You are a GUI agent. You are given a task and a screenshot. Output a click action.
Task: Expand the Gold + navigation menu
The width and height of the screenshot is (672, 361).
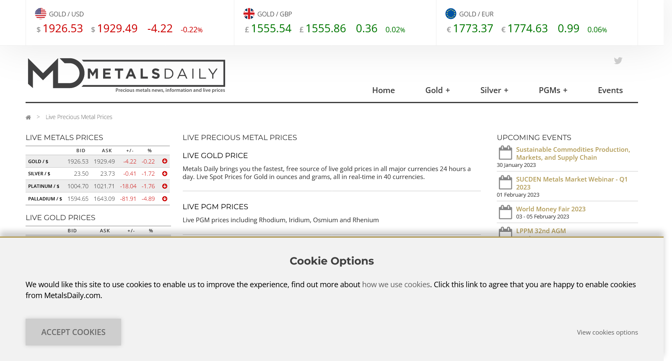pyautogui.click(x=437, y=90)
